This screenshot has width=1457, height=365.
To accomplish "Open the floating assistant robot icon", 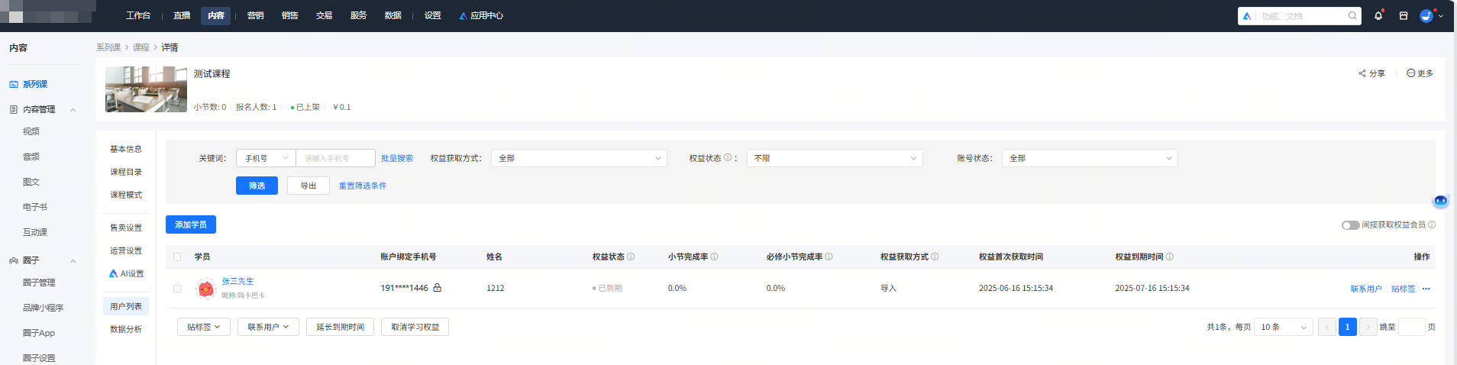I will tap(1440, 201).
